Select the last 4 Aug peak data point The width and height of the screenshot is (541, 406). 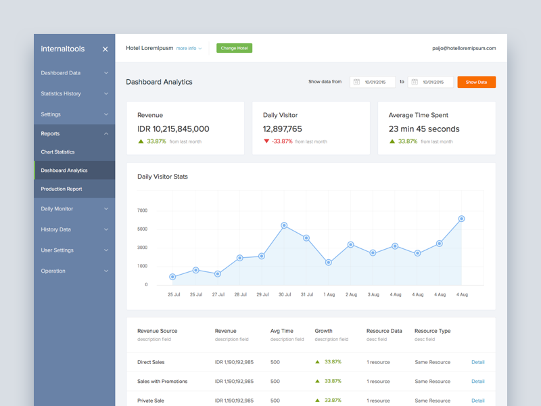tap(461, 219)
